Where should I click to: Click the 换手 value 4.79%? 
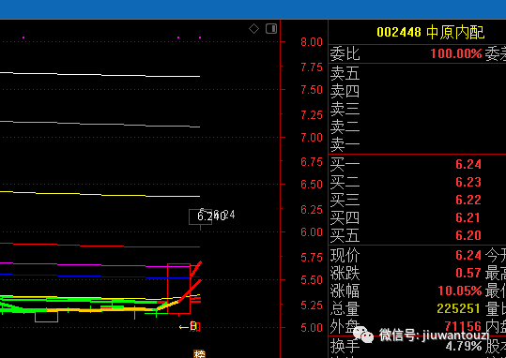coord(464,346)
